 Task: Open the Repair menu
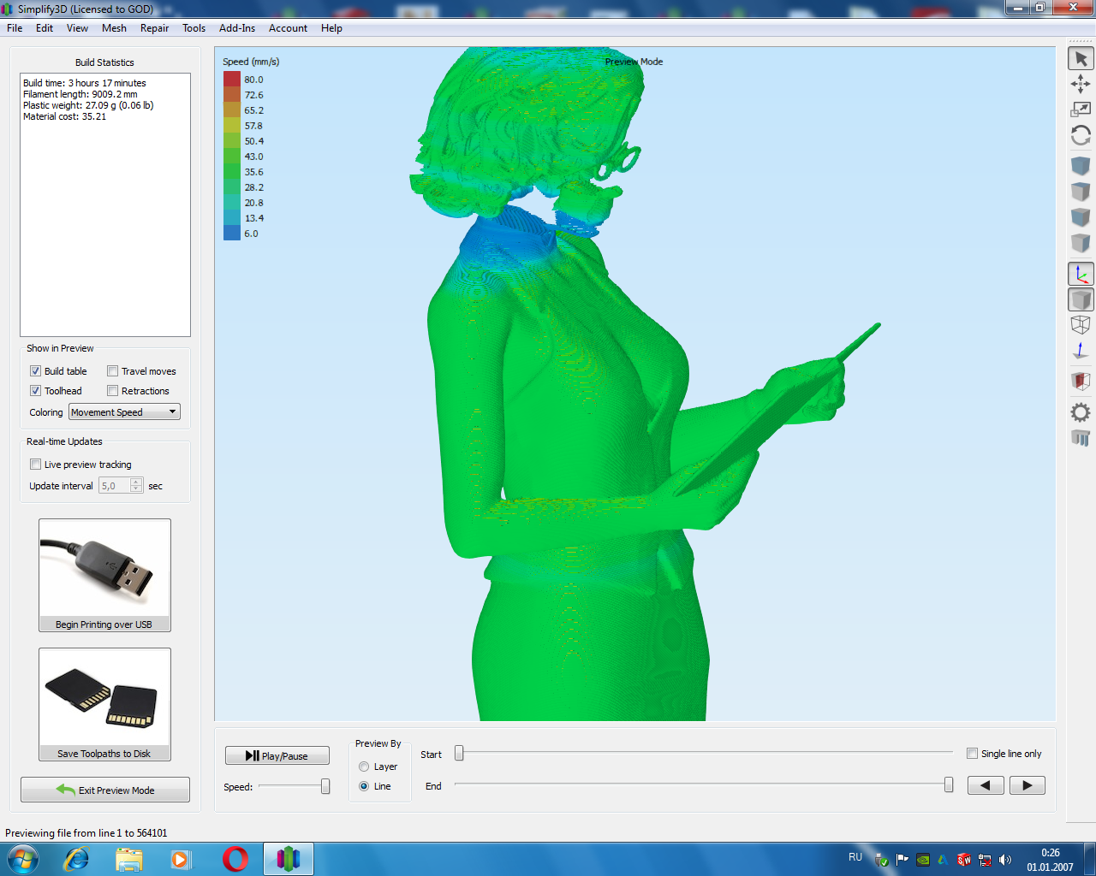(x=154, y=28)
